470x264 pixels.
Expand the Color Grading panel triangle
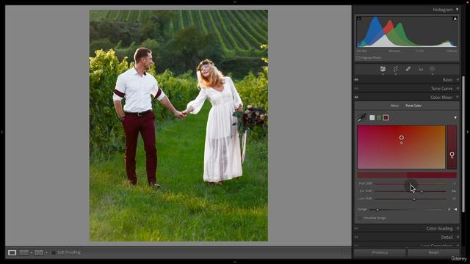tap(458, 228)
